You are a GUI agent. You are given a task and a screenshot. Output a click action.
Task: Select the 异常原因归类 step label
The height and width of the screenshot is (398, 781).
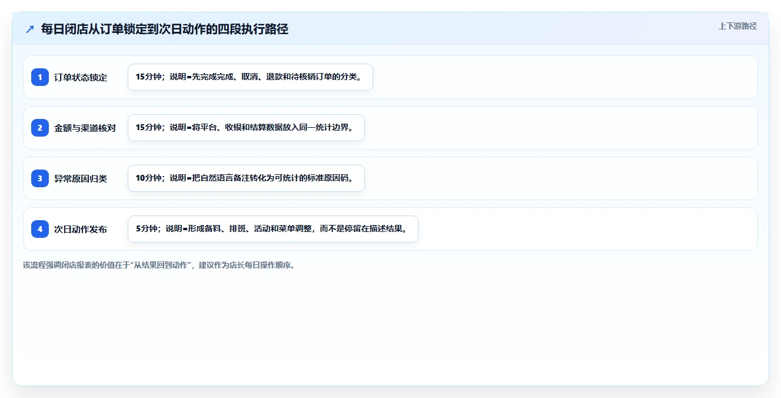(x=81, y=178)
